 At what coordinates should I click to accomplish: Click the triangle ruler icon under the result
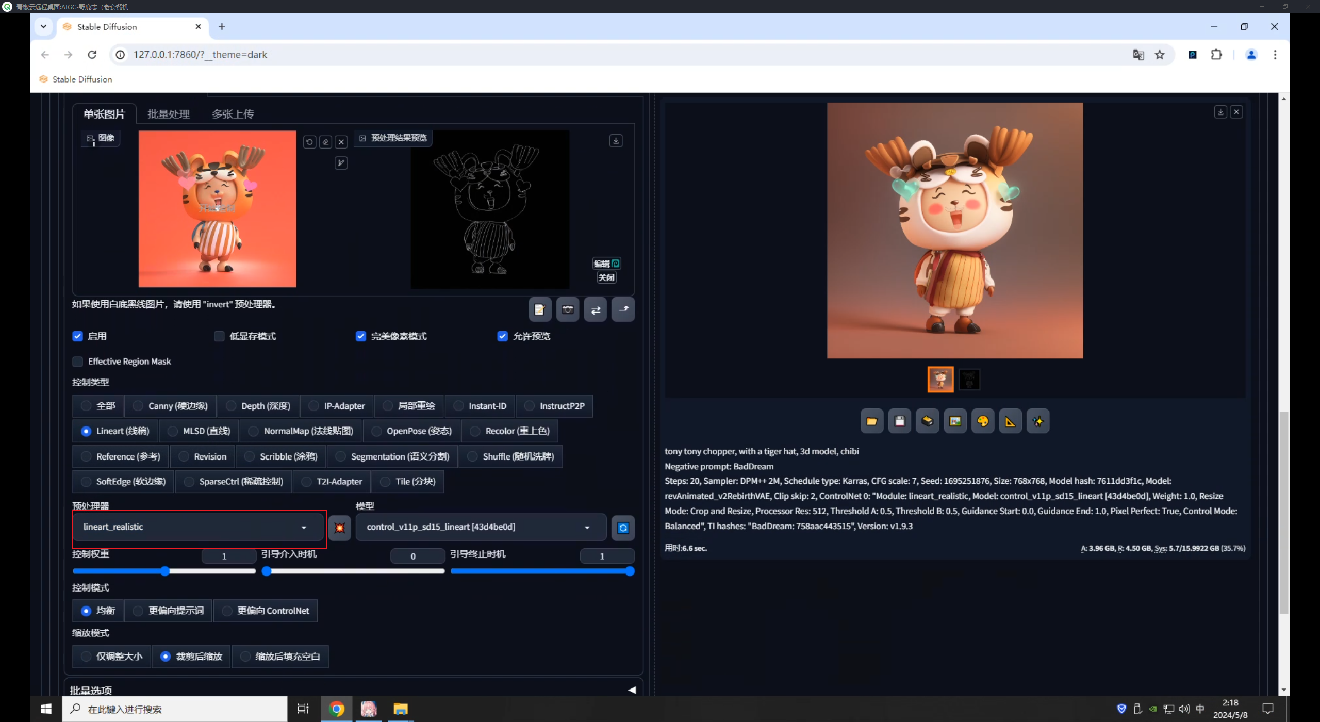point(1010,421)
